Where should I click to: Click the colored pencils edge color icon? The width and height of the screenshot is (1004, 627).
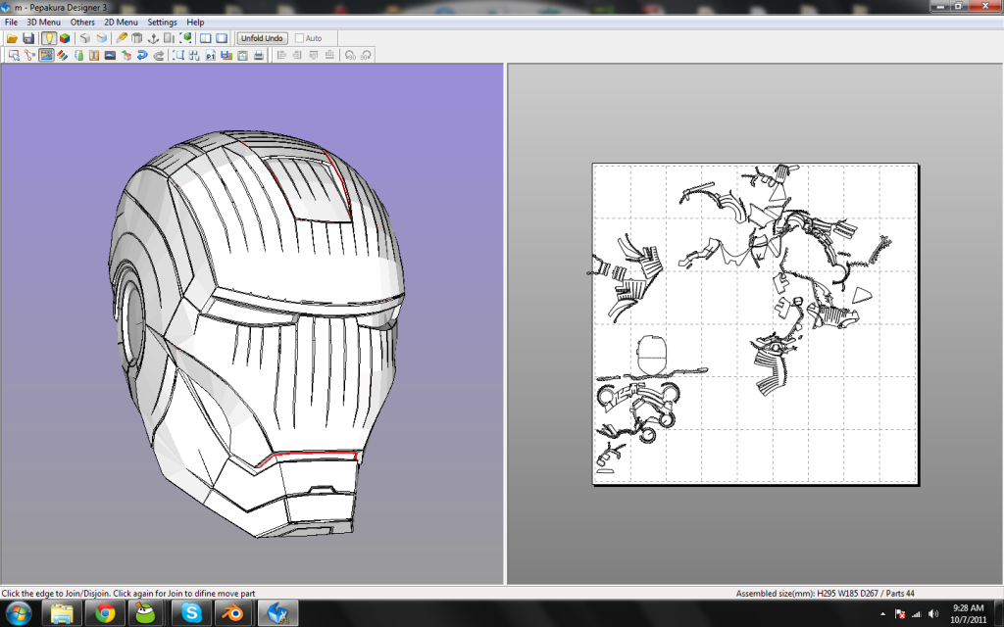click(x=63, y=55)
